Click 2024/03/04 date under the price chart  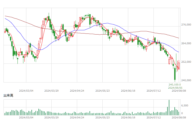coord(26,91)
